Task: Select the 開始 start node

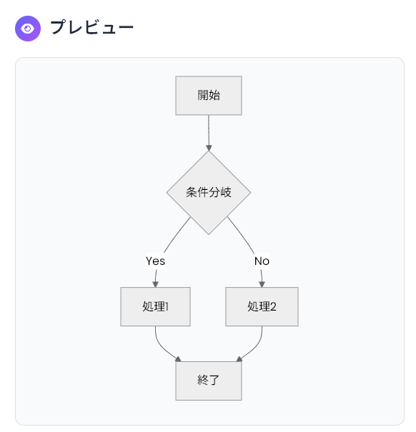Action: (x=209, y=96)
